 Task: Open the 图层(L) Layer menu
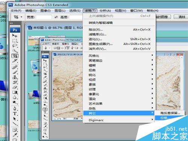(60, 11)
